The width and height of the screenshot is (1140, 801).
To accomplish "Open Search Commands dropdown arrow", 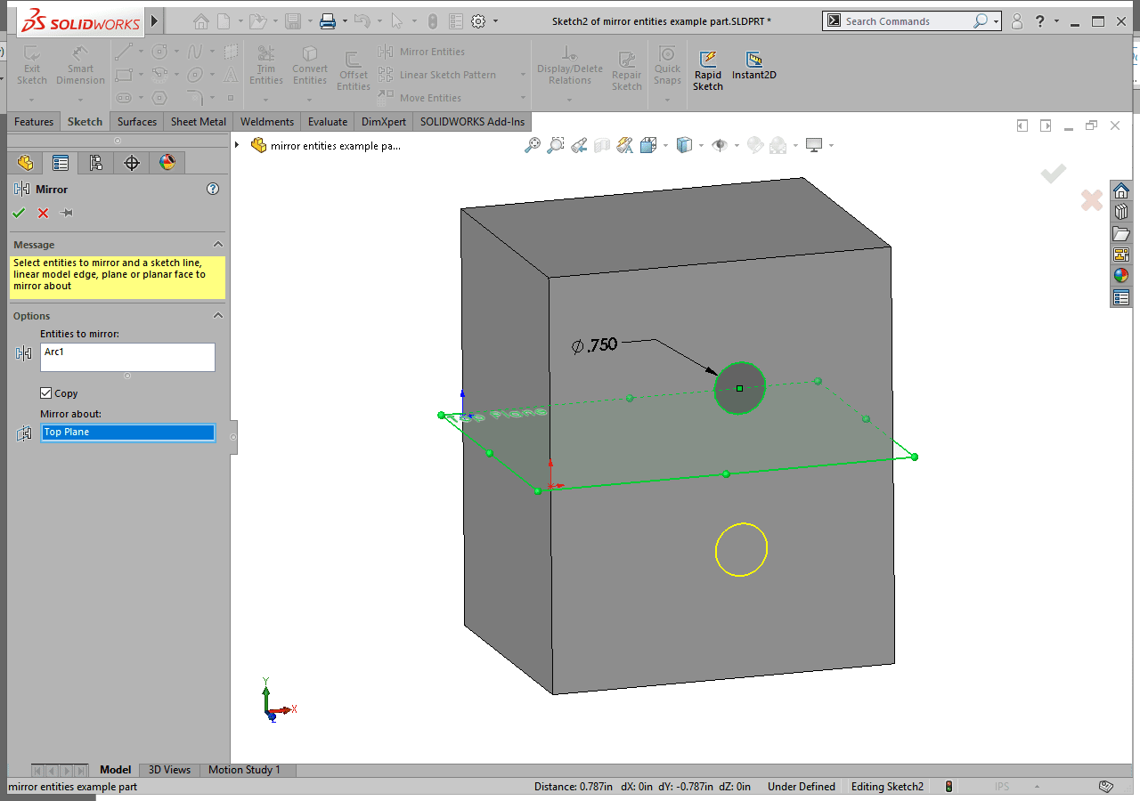I will tap(996, 20).
